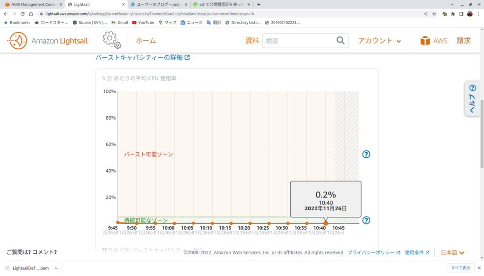Viewport: 484px width, 276px height.
Task: Reload the current page
Action: coord(23,14)
